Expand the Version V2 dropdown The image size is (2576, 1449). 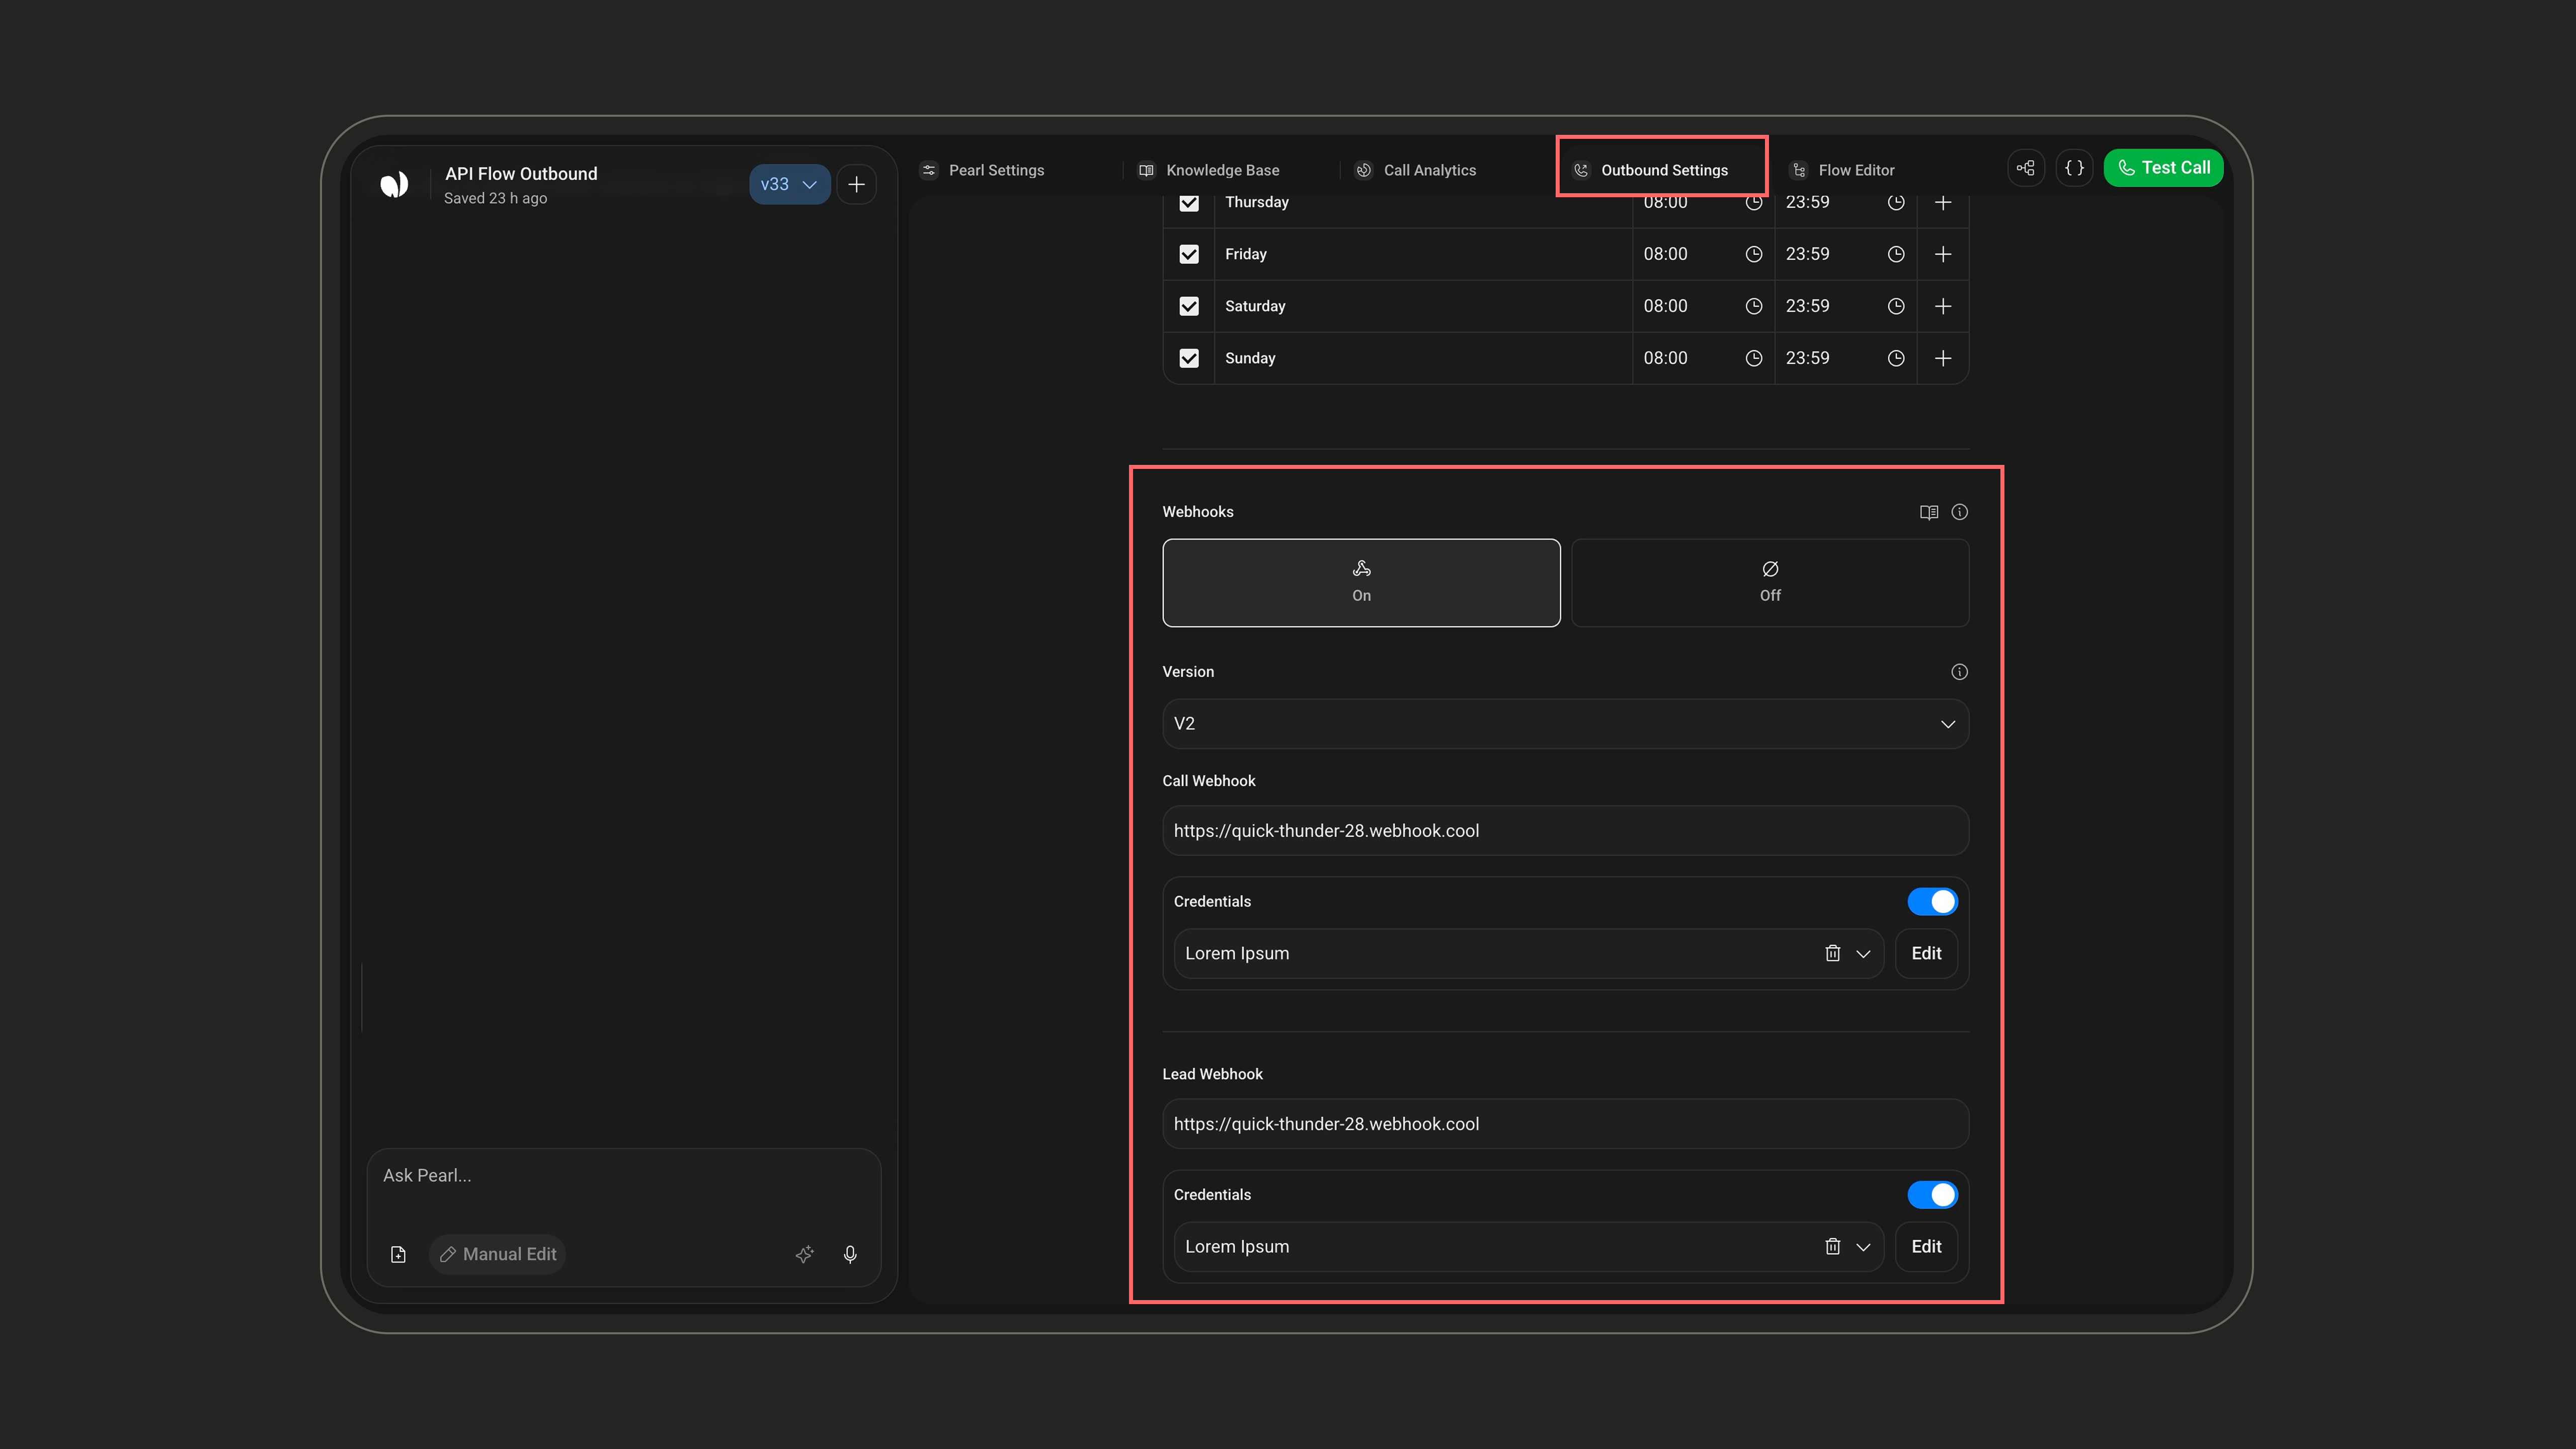click(x=1565, y=724)
